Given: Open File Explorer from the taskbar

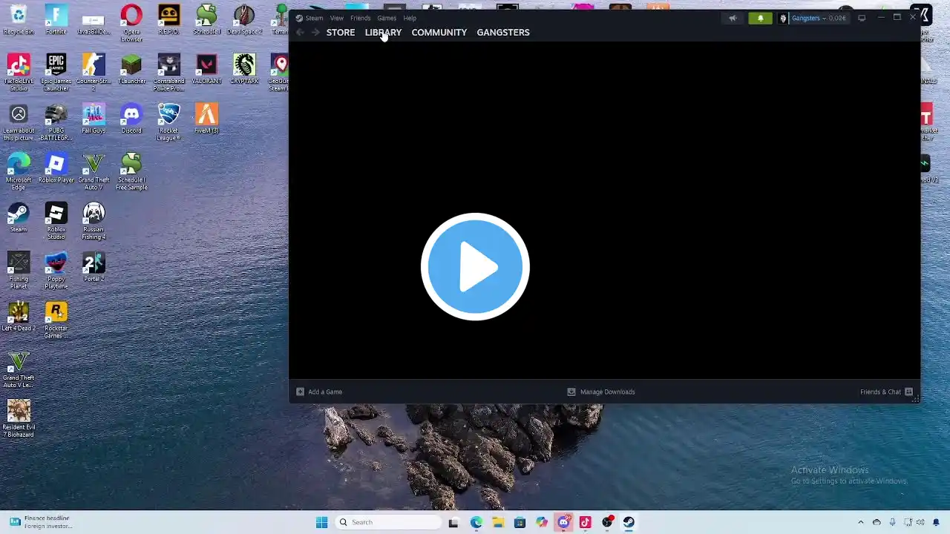Looking at the screenshot, I should (498, 522).
